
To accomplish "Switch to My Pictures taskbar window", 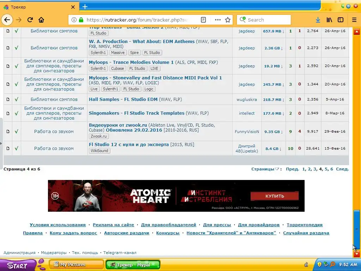I will coord(76,265).
